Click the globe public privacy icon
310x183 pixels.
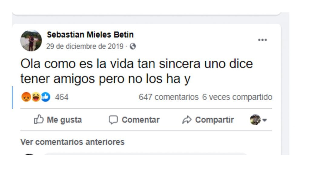click(133, 46)
